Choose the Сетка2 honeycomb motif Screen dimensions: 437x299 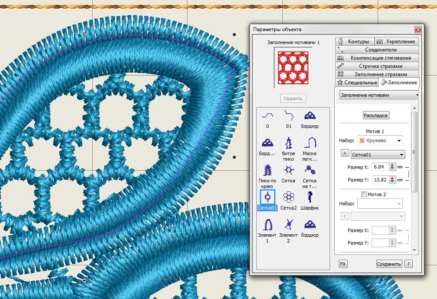tap(288, 197)
